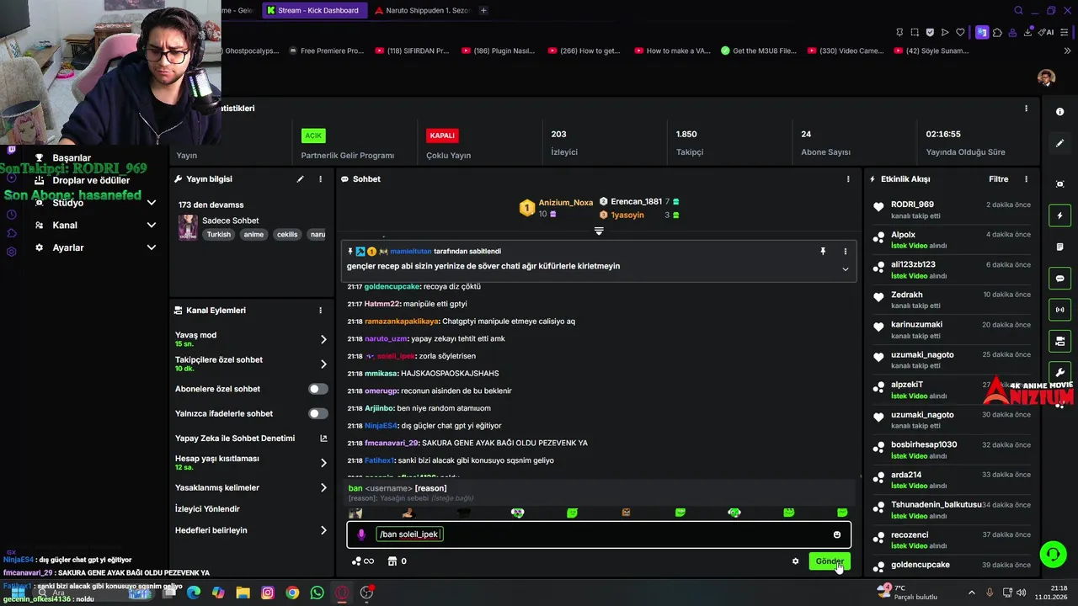Click the lightning bolt icon in right toolbar
This screenshot has width=1078, height=606.
[x=1059, y=216]
